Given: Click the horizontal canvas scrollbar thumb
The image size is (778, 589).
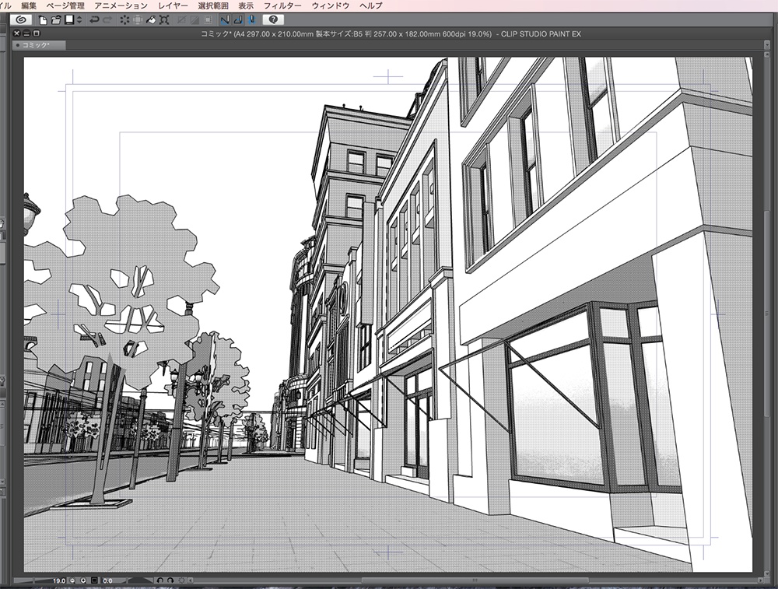Looking at the screenshot, I should [x=475, y=580].
